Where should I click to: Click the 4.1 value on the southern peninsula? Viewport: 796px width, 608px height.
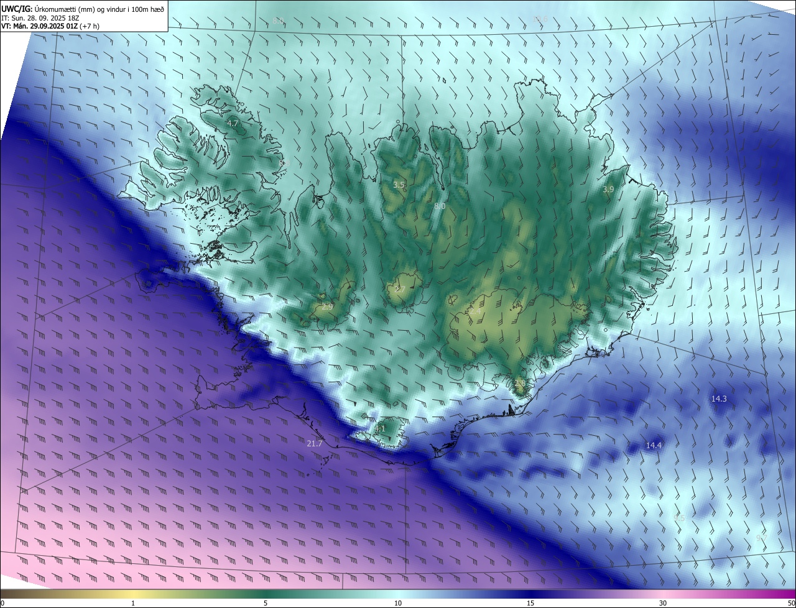pyautogui.click(x=380, y=428)
